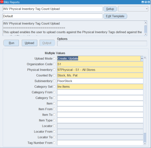The image size is (151, 148).
Task: Click the Category To field
Action: pos(100,98)
